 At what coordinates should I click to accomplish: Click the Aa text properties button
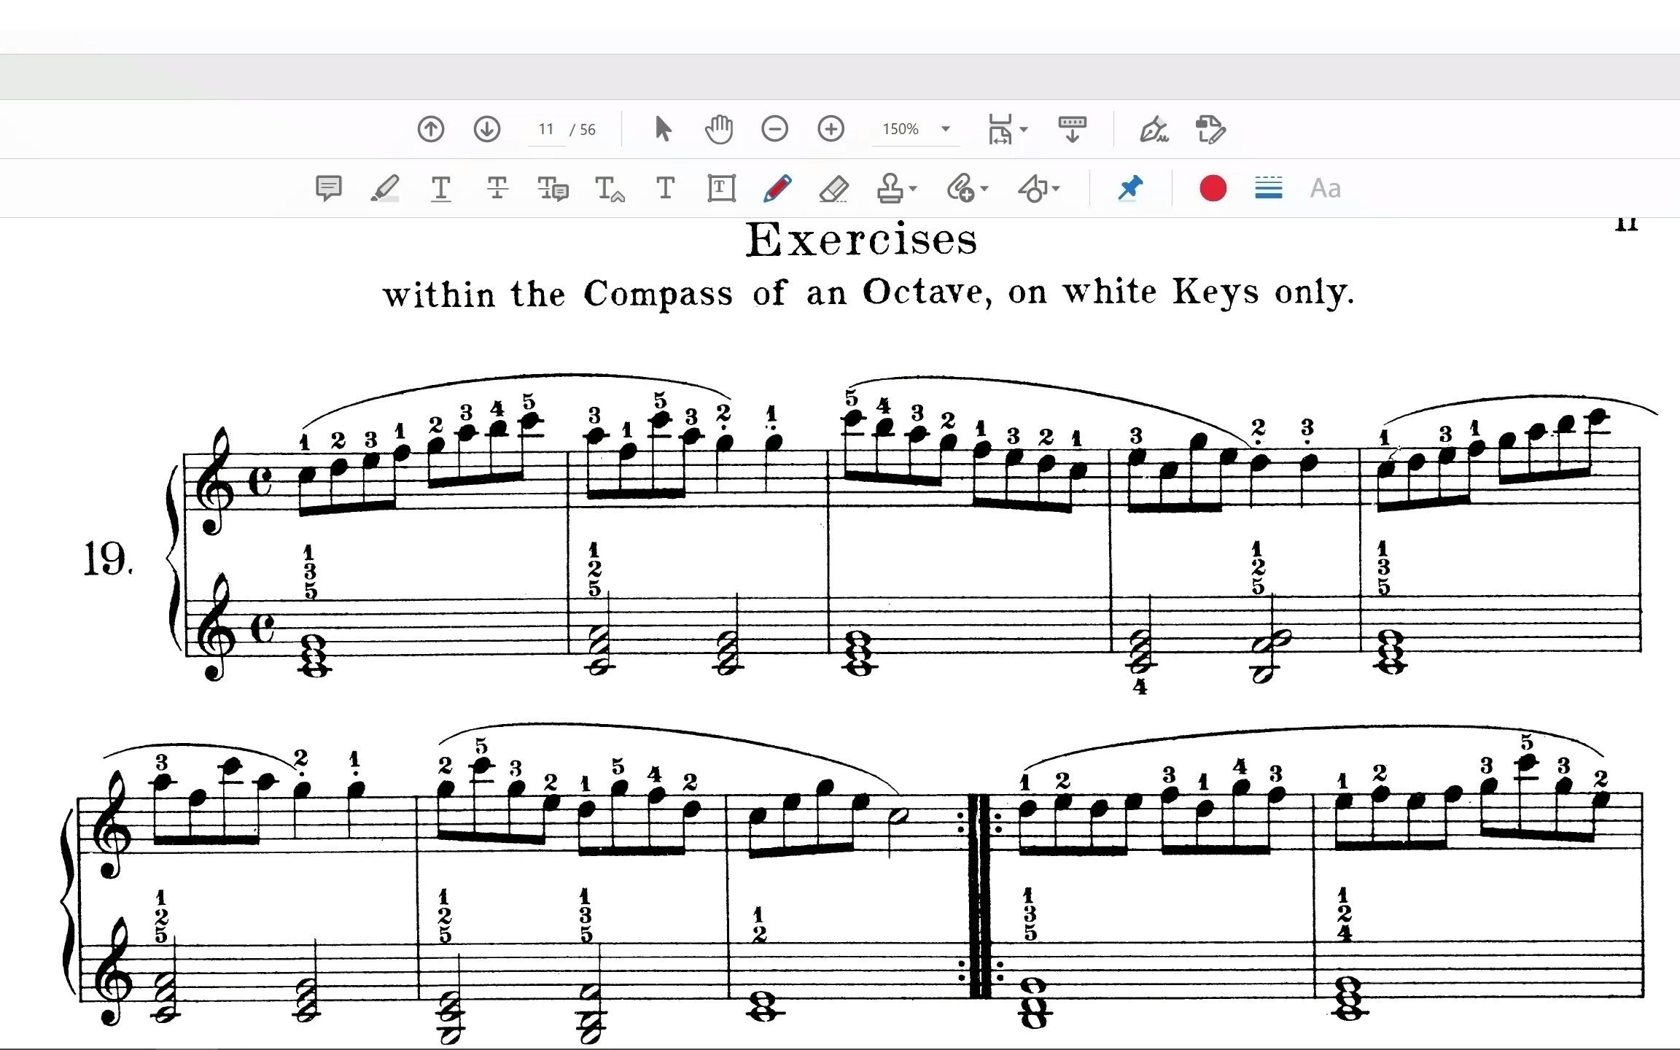click(x=1325, y=189)
